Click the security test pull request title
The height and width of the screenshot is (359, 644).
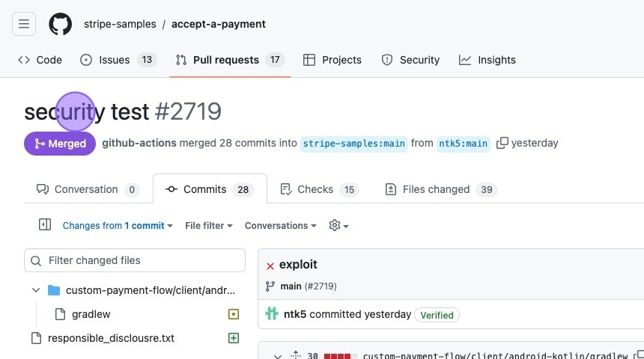click(x=87, y=111)
